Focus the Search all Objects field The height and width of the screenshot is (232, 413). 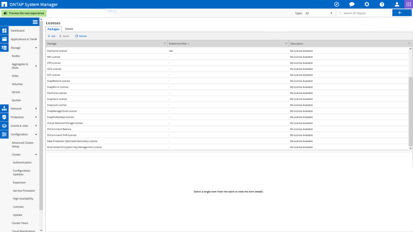[x=363, y=13]
